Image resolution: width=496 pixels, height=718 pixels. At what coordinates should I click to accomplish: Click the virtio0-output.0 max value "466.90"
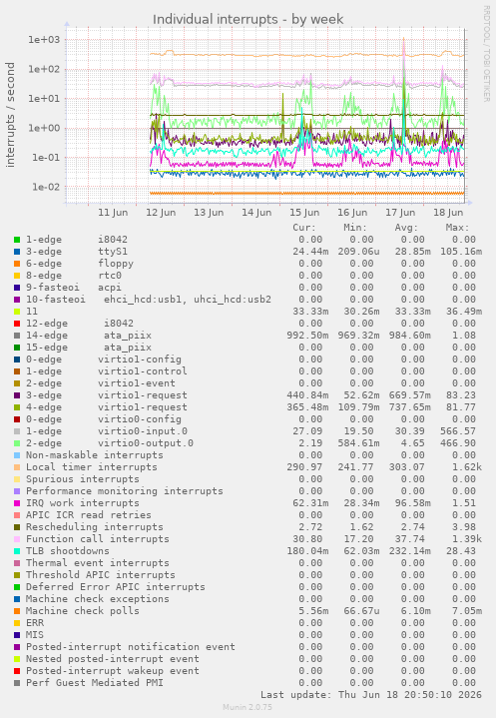[x=458, y=443]
